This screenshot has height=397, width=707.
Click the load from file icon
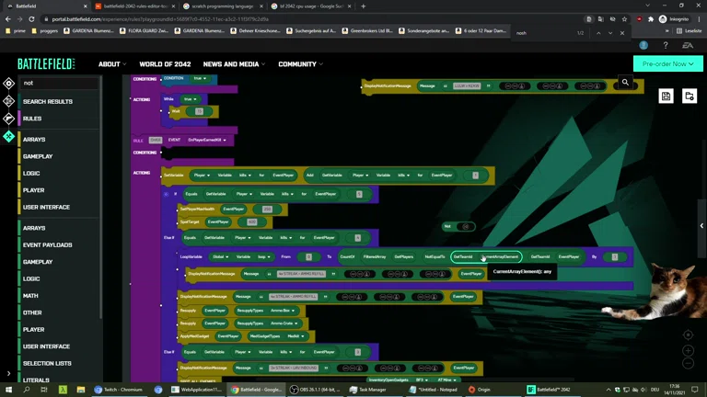click(689, 96)
